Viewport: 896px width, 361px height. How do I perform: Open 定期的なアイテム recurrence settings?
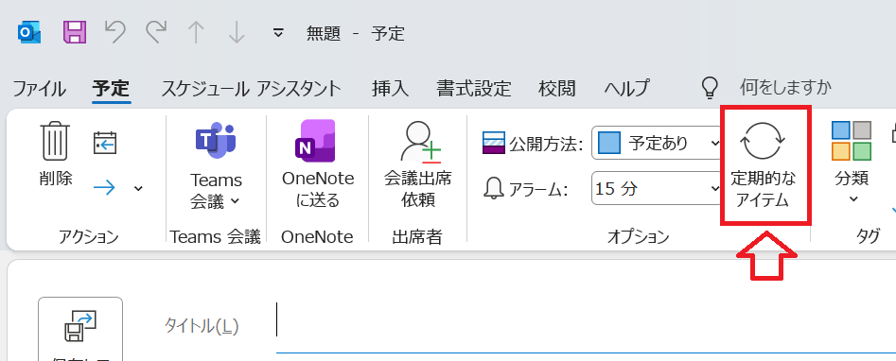(764, 164)
